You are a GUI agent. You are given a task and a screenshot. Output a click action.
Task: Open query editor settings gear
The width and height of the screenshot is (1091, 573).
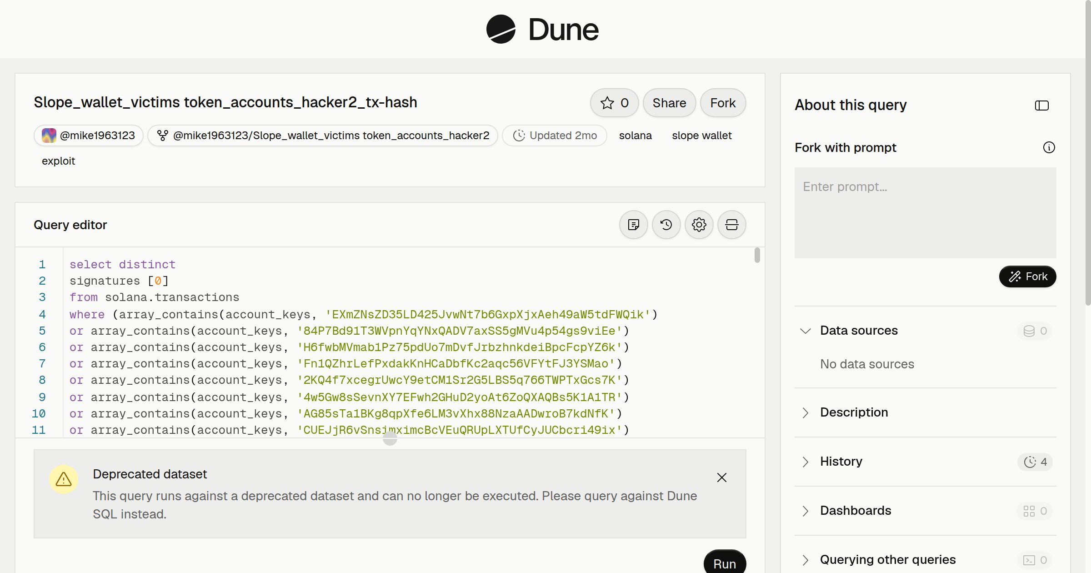point(699,225)
